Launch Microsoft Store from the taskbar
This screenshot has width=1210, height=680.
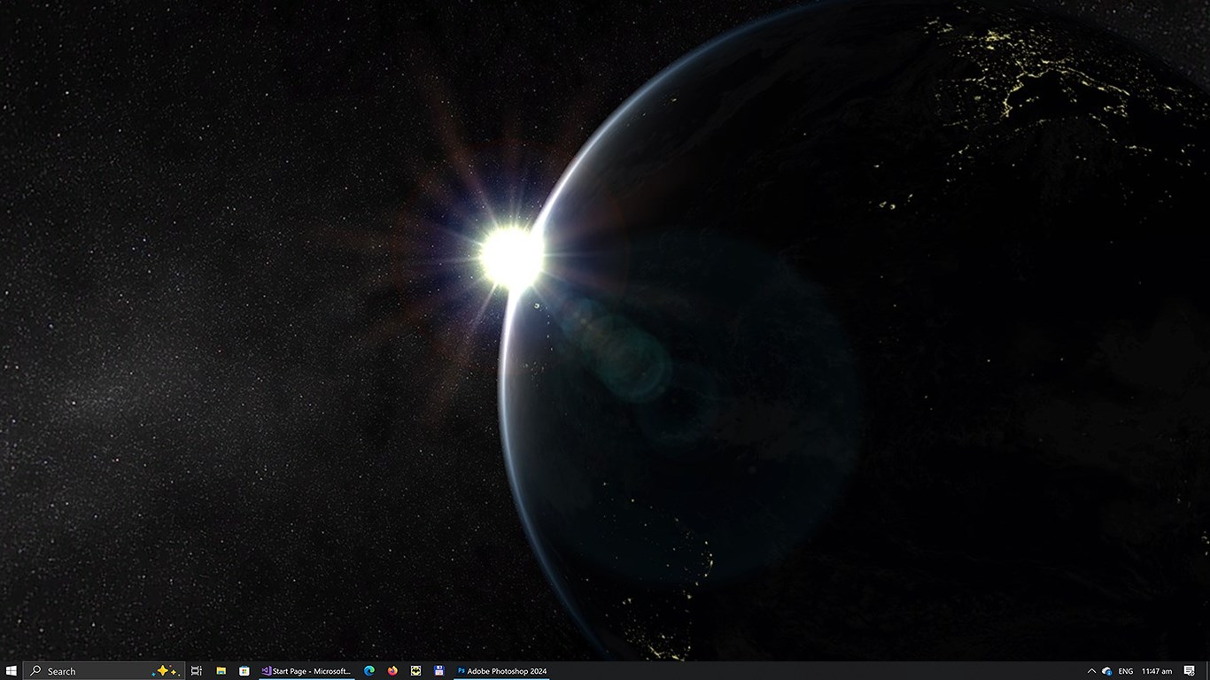coord(244,671)
